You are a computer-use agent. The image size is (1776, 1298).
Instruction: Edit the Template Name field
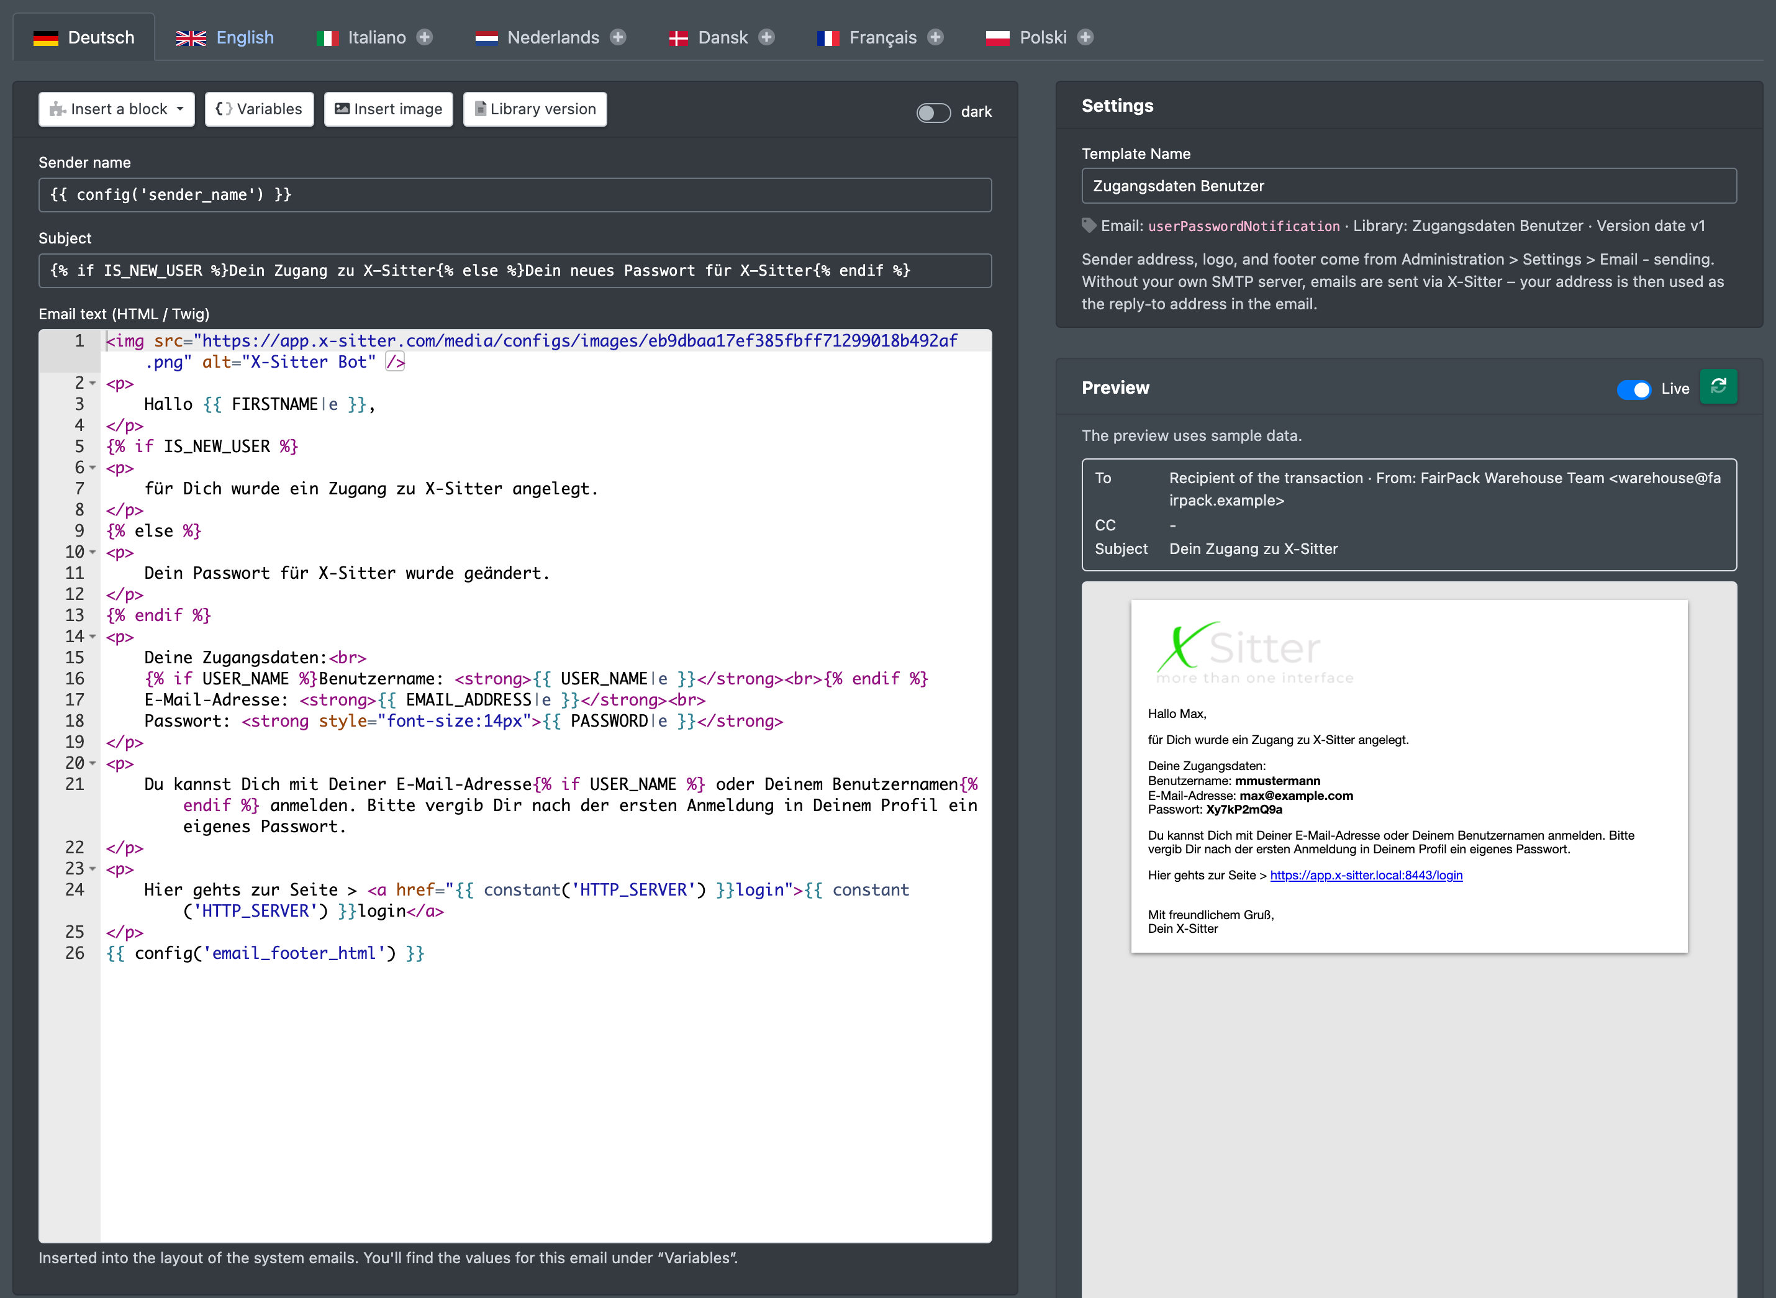1409,186
